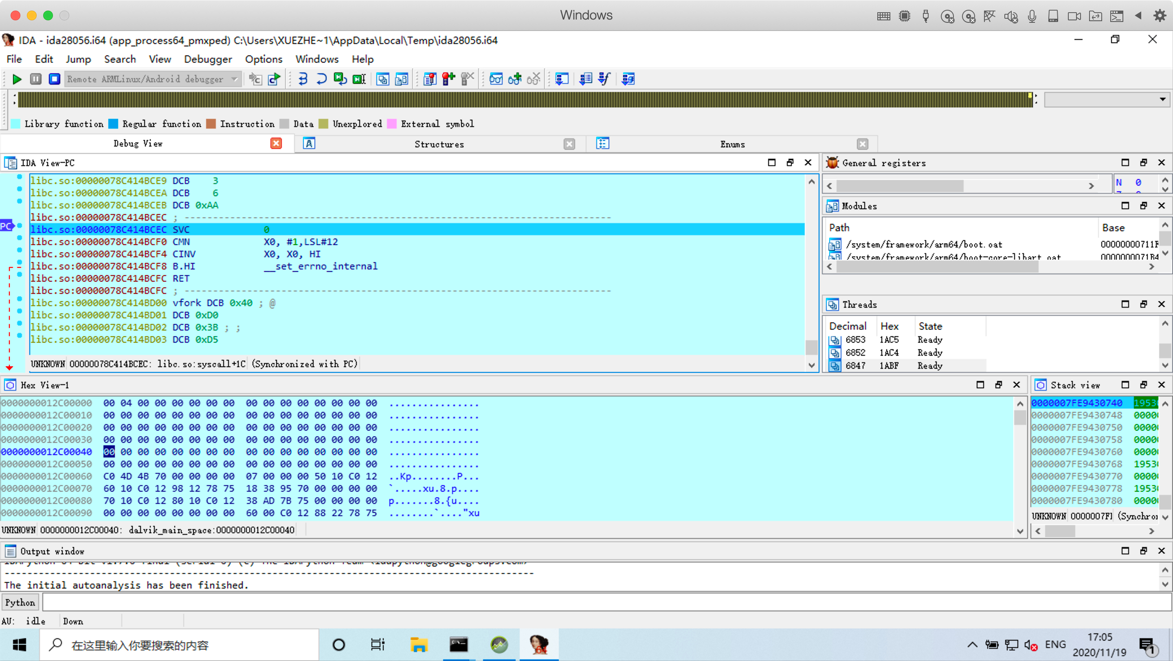Open the breakpoint list icon
This screenshot has height=661, width=1173.
[429, 79]
